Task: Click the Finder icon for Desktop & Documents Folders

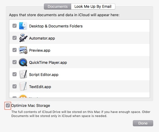Action: coord(23,26)
